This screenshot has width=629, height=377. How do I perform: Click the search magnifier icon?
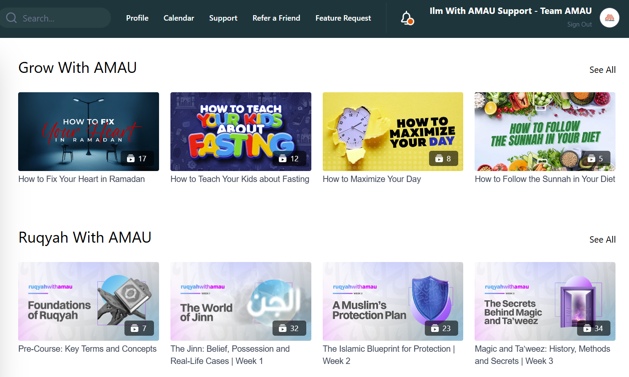(11, 18)
